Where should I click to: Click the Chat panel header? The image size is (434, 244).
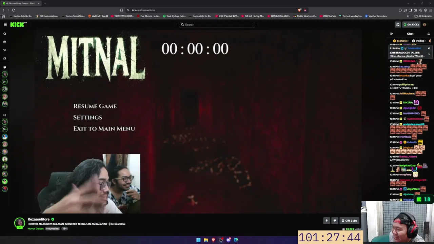tap(410, 34)
